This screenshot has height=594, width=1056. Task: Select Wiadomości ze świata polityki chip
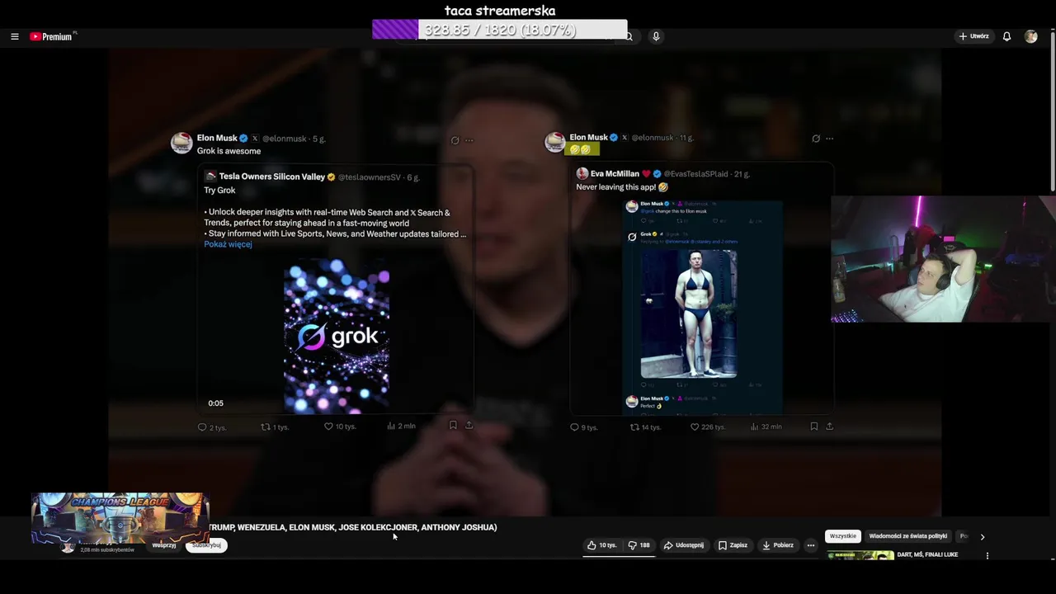[x=907, y=536]
